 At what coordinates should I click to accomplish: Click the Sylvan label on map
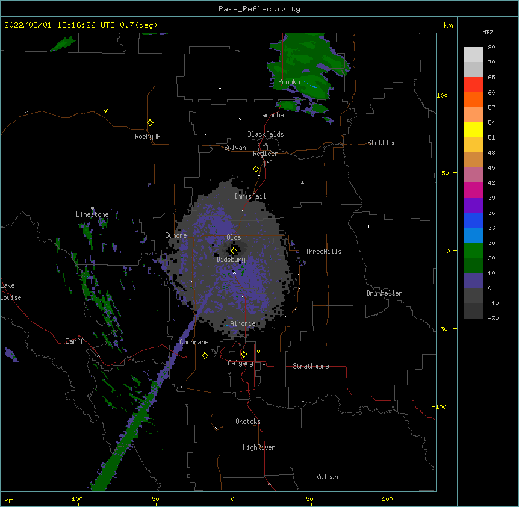click(235, 148)
